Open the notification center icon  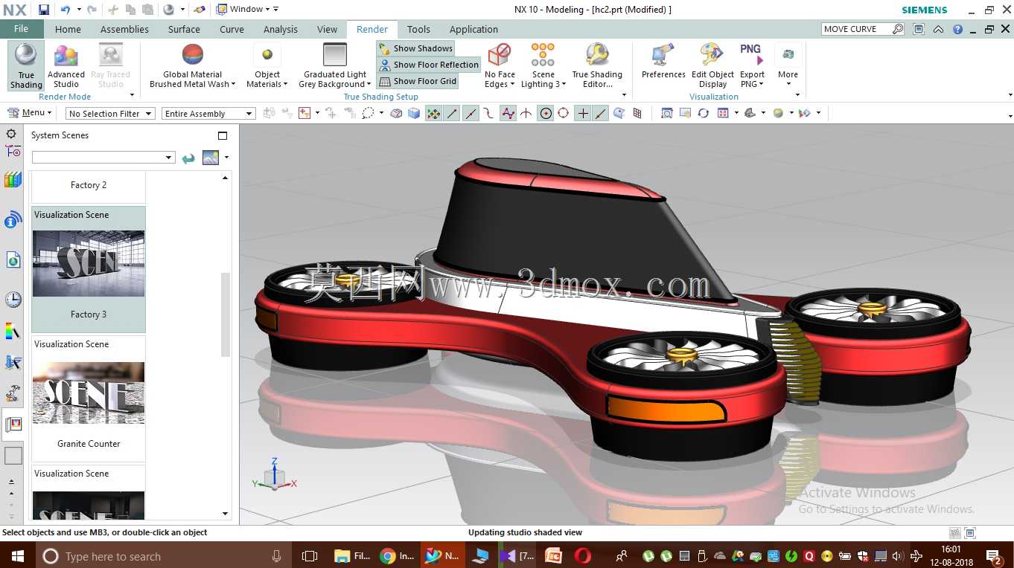tap(993, 556)
